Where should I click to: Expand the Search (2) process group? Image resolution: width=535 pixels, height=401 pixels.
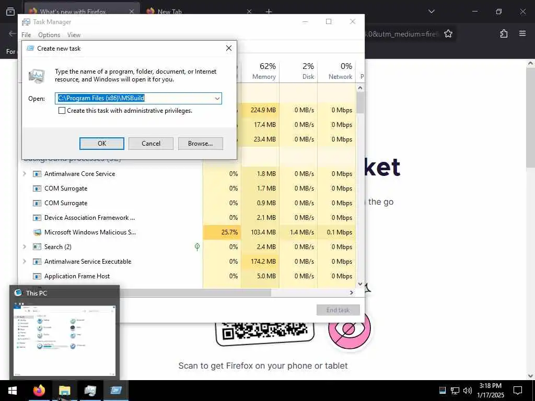click(24, 246)
